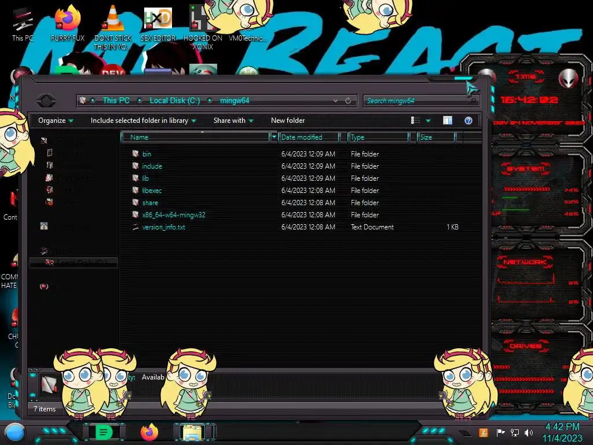Select the version_info.txt file
593x445 pixels.
(x=163, y=227)
